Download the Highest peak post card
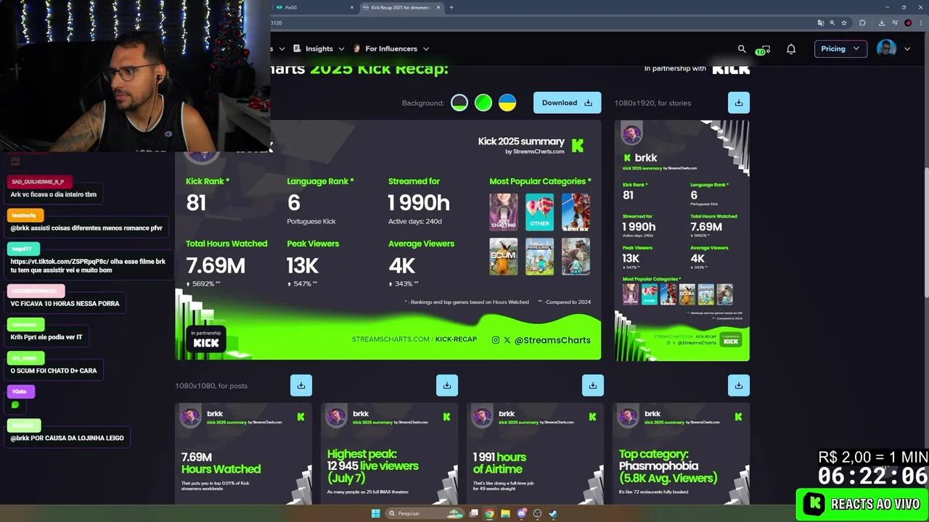The image size is (929, 522). (x=446, y=386)
